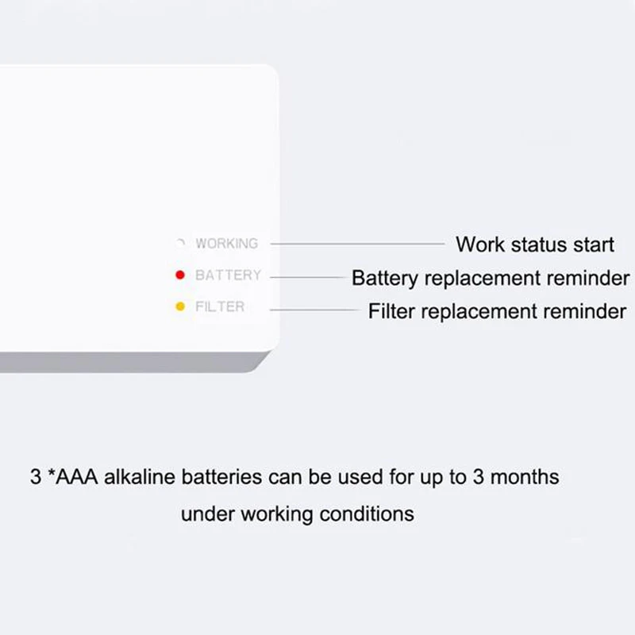Screen dimensions: 635x635
Task: Select the BATTERY label on the device
Action: tap(228, 275)
